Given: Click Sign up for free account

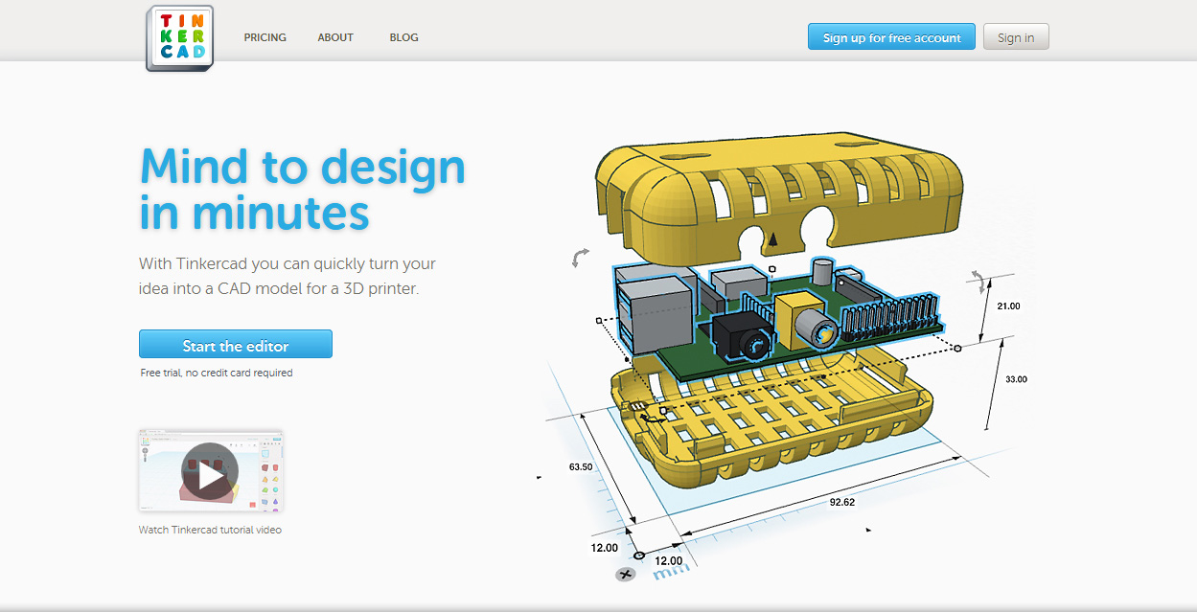Looking at the screenshot, I should coord(891,37).
